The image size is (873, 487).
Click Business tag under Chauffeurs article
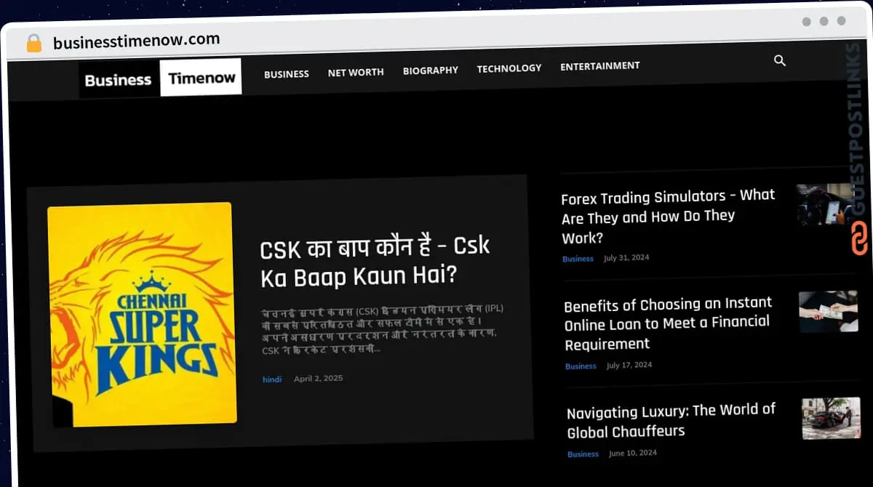click(x=583, y=454)
